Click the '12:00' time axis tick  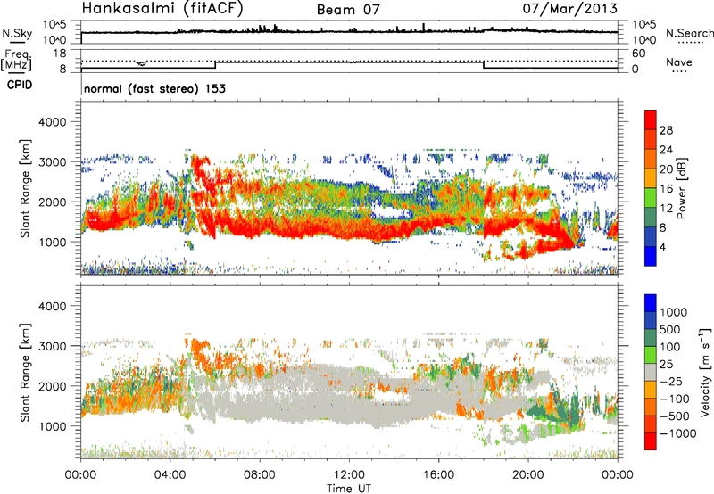tap(349, 475)
